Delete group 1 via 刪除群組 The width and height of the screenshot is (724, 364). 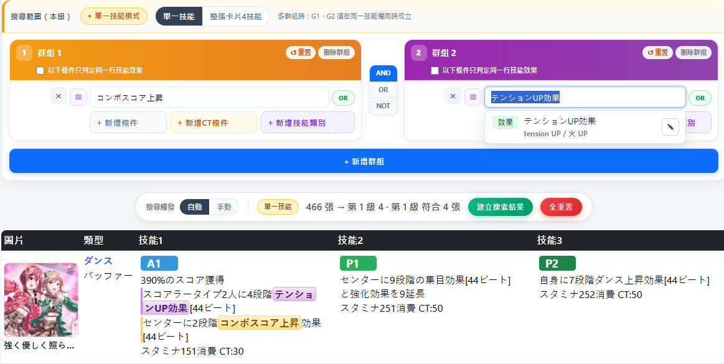[336, 53]
